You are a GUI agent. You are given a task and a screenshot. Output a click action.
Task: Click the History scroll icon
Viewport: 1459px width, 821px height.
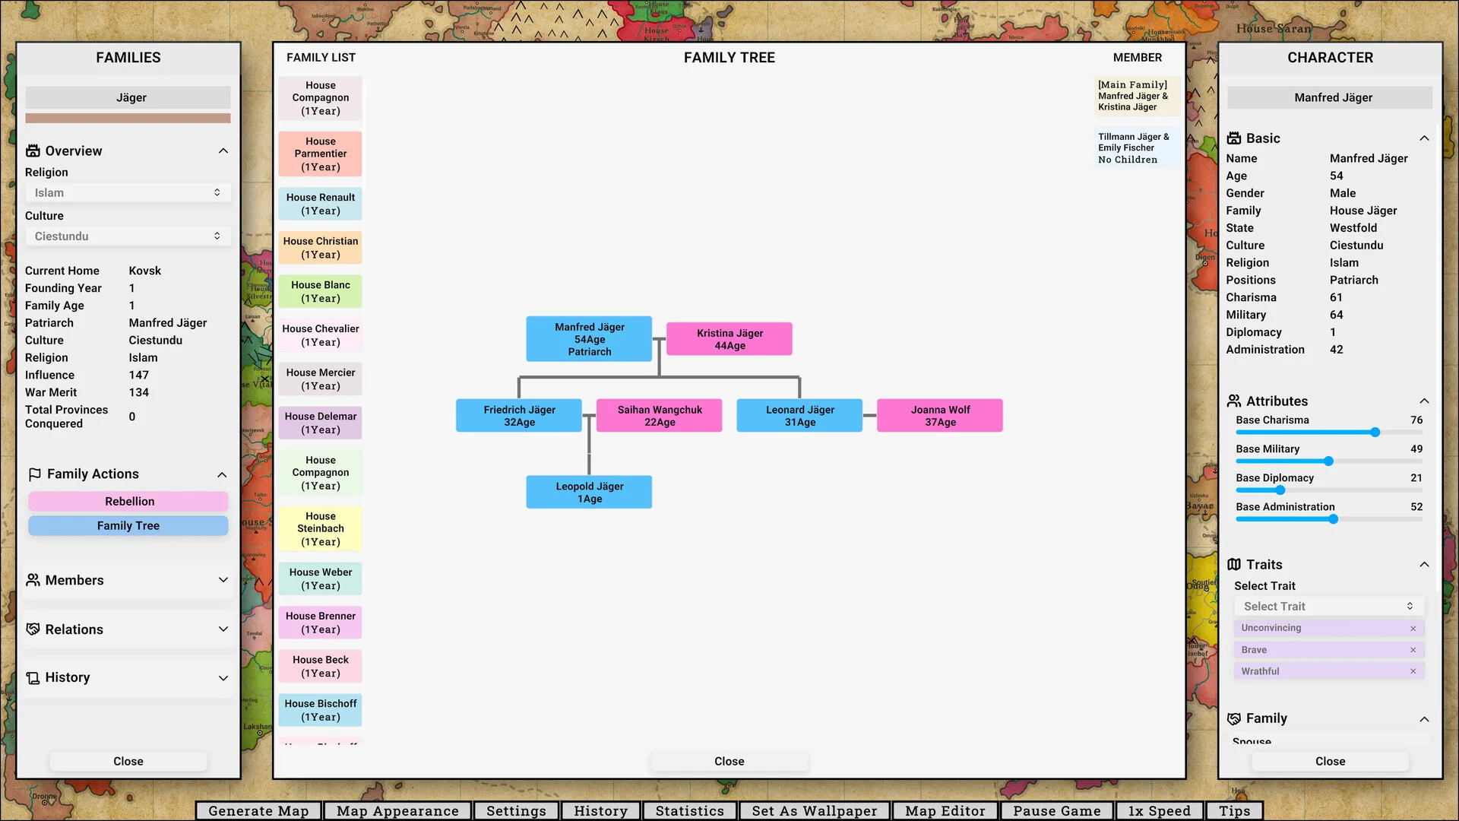33,677
